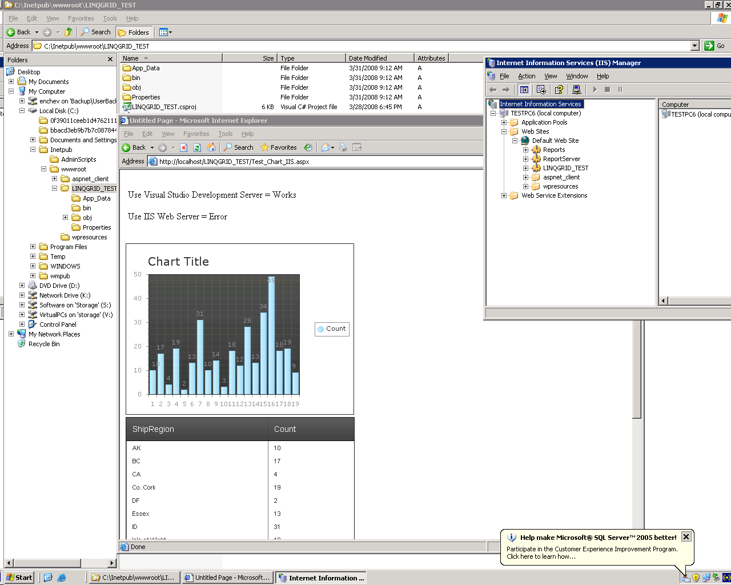The image size is (731, 585).
Task: Open the Action menu in IIS Manager
Action: coord(526,76)
